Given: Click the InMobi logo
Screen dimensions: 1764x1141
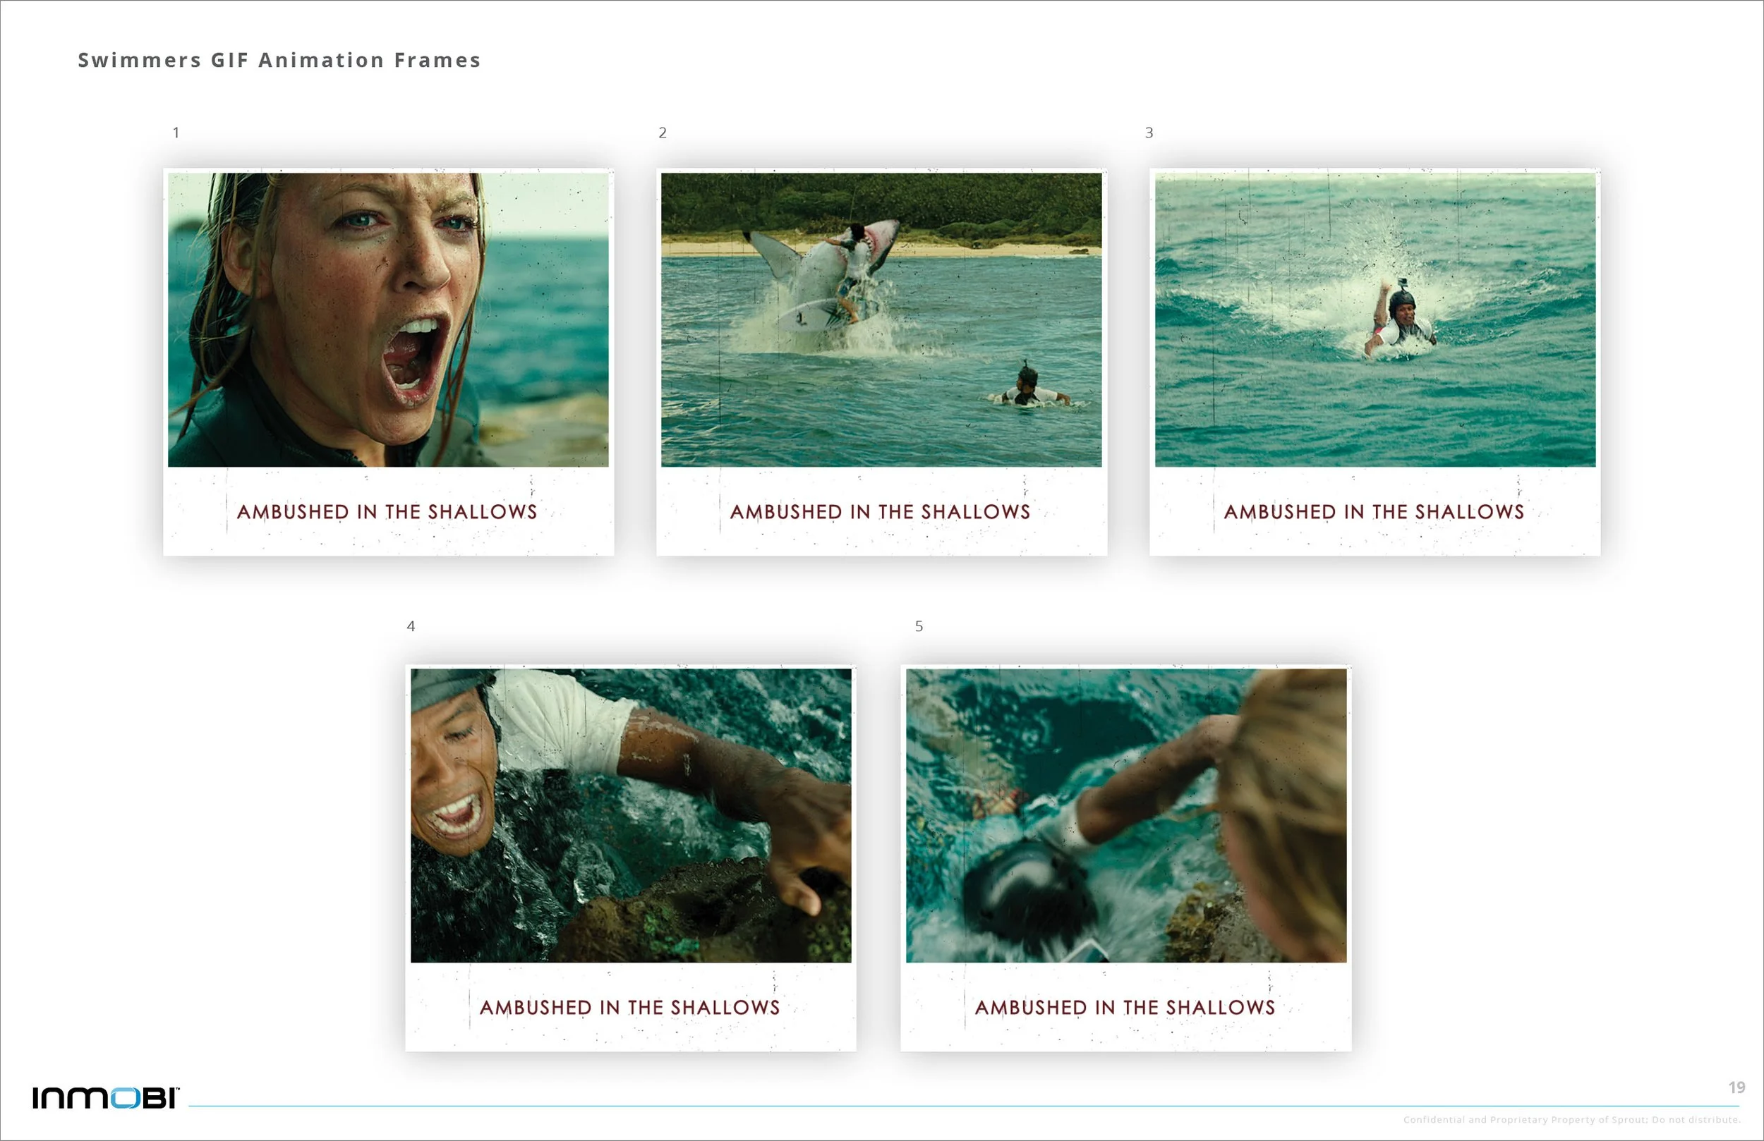Looking at the screenshot, I should [105, 1097].
